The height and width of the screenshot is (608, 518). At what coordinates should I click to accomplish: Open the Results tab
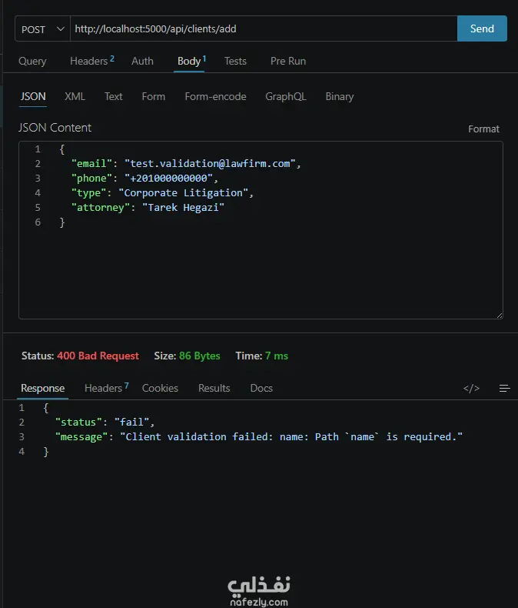(x=214, y=388)
